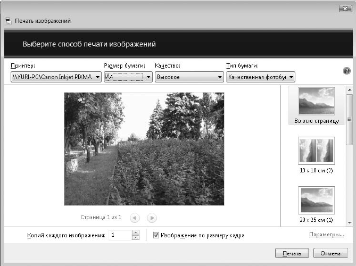
Task: Expand the Качество dropdown
Action: pos(189,77)
